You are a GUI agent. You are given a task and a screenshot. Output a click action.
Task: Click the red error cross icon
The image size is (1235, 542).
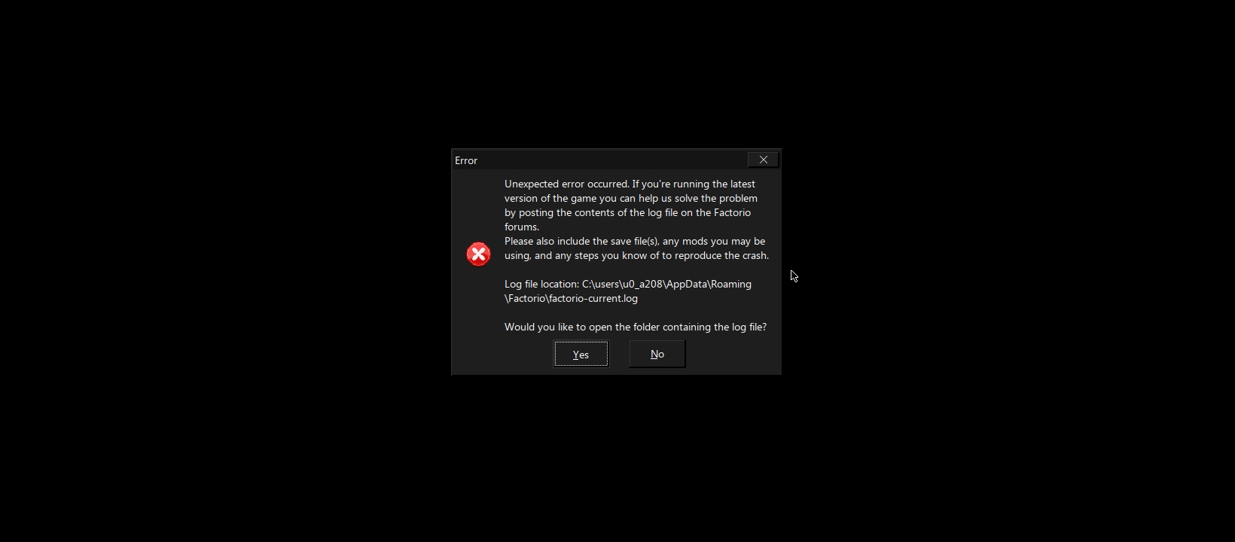(478, 254)
